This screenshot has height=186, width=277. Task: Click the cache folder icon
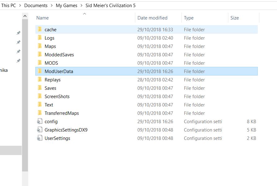[x=40, y=29]
